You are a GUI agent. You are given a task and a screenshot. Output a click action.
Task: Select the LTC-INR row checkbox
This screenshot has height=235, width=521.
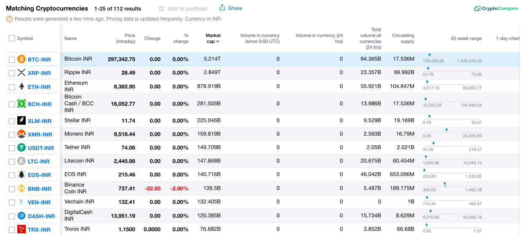coord(12,161)
